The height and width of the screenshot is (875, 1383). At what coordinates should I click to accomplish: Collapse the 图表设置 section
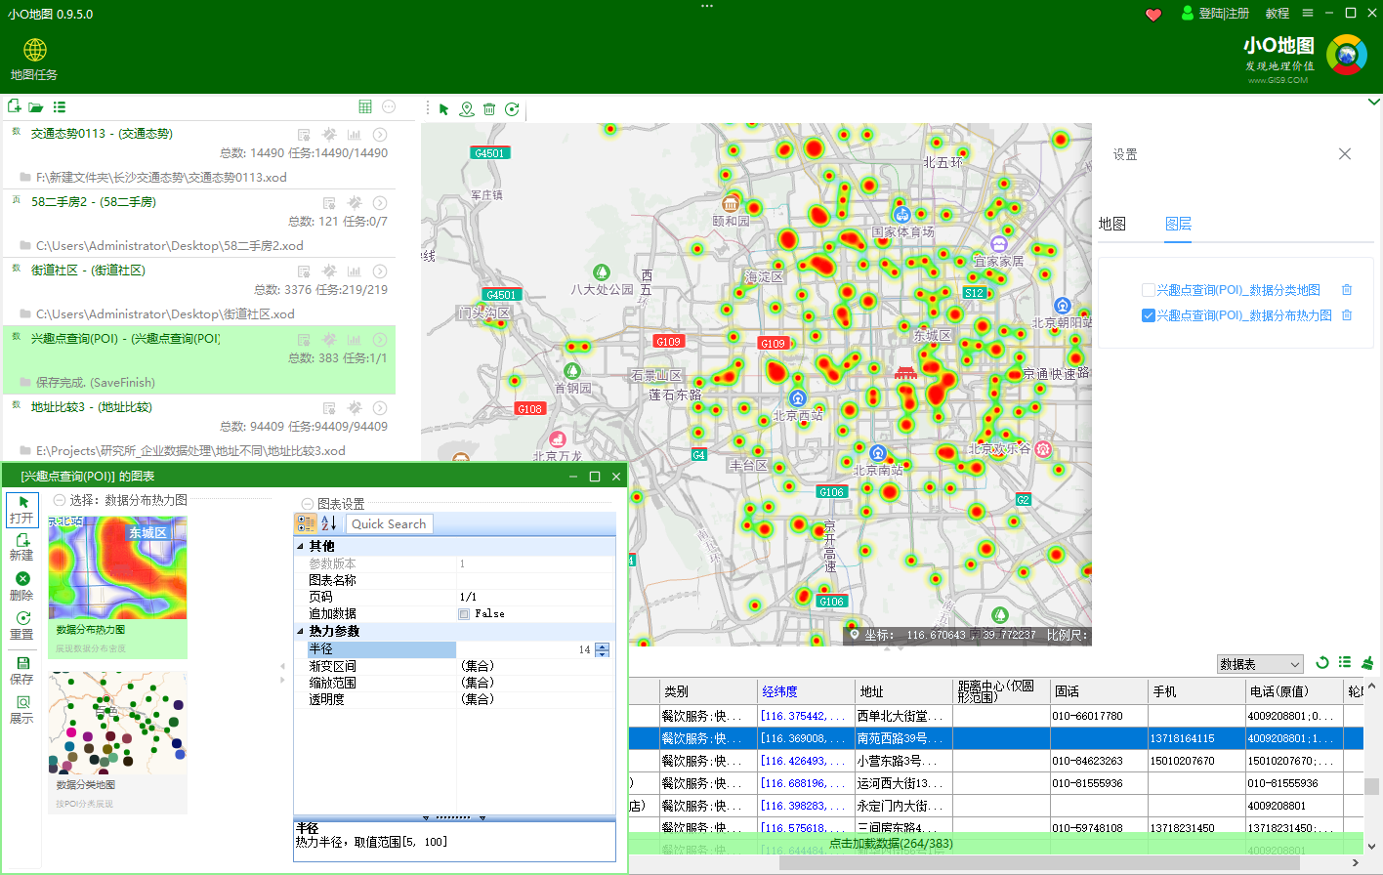pos(308,504)
